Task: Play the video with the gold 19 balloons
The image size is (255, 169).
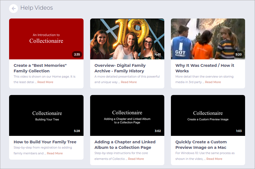Action: click(x=127, y=39)
